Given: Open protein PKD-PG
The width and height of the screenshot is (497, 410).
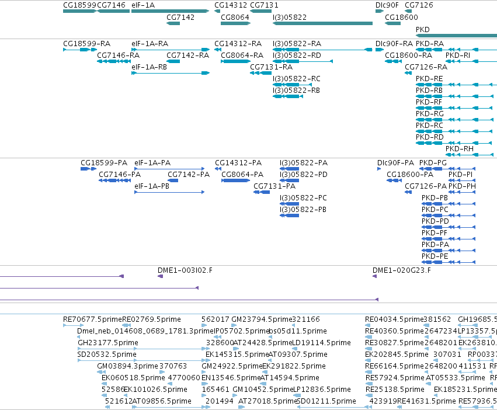Looking at the screenshot, I should (x=433, y=163).
